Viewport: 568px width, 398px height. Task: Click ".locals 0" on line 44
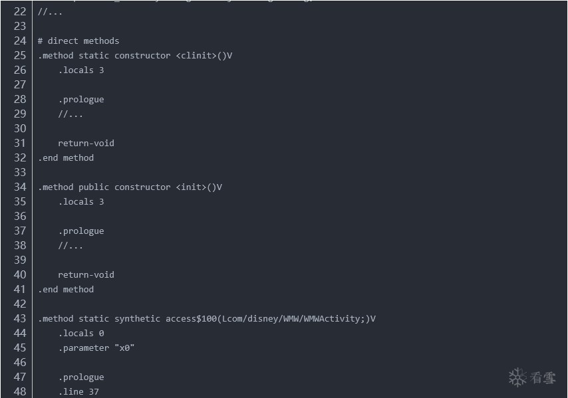(x=81, y=333)
